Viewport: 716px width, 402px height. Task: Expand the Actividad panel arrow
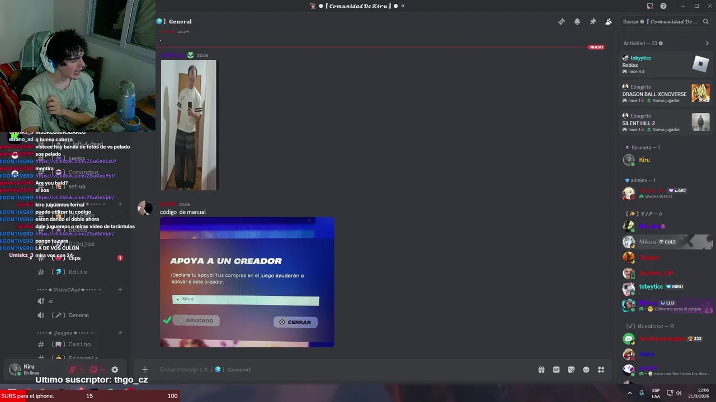pos(707,43)
